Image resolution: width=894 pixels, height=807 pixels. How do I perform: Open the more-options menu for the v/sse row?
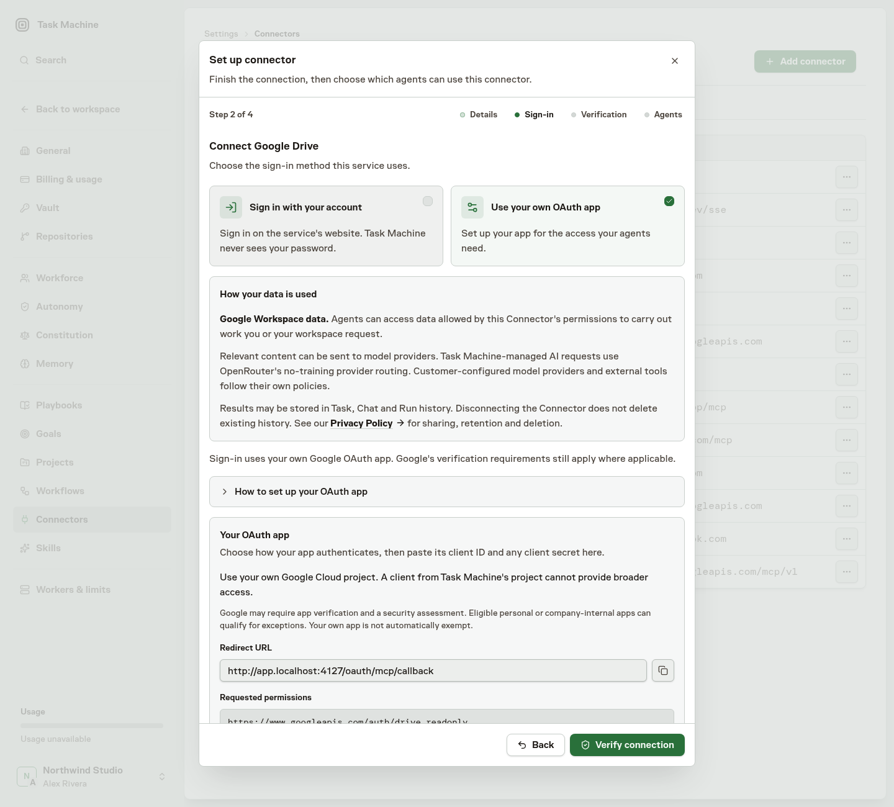click(x=847, y=210)
